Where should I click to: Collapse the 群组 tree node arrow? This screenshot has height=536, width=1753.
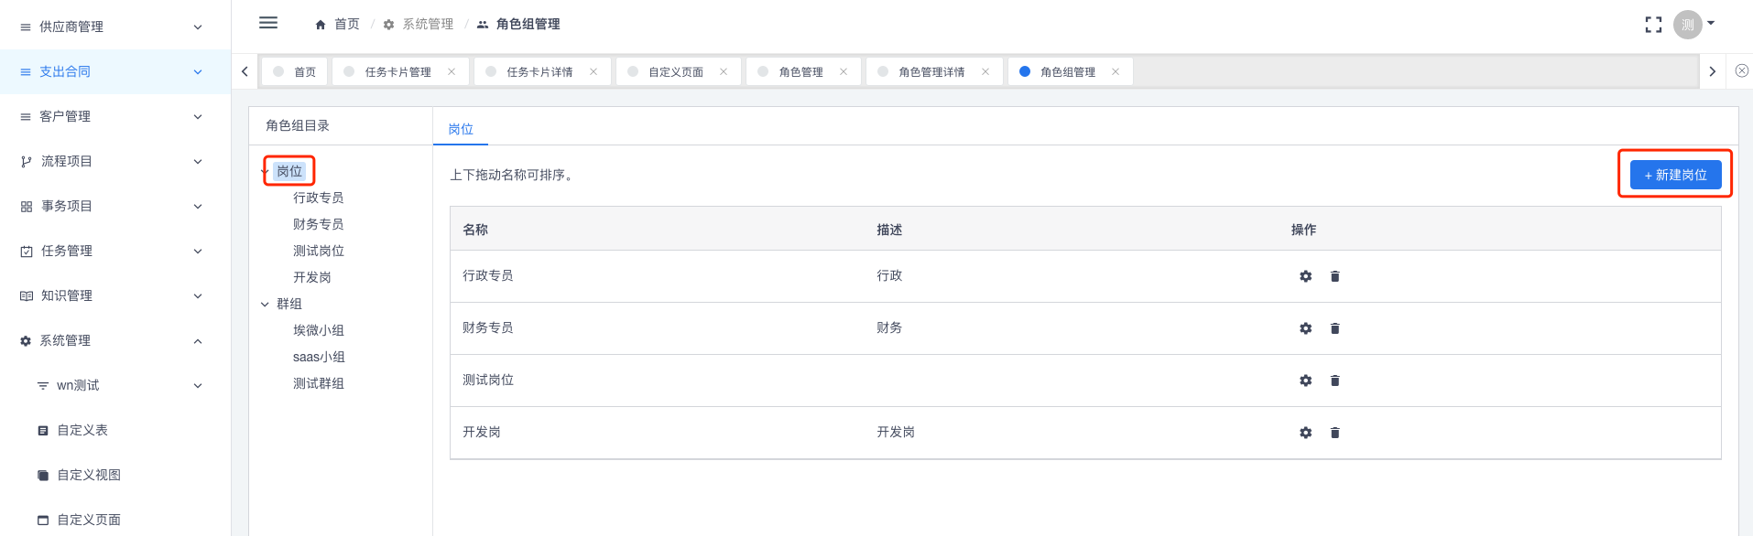265,304
